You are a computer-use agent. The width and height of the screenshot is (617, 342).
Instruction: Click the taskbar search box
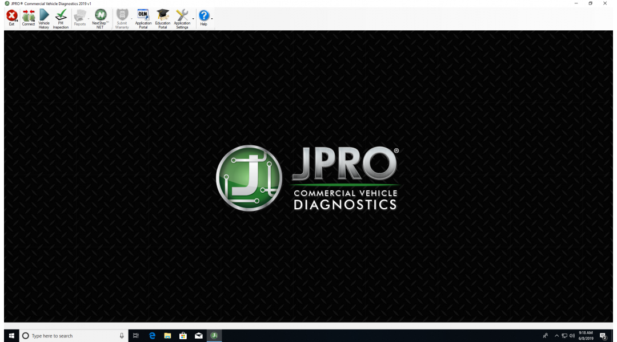[x=74, y=336]
